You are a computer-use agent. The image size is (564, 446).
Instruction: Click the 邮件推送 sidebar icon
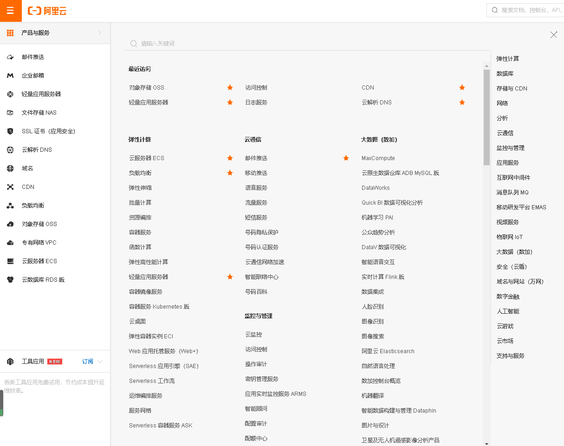tap(10, 57)
